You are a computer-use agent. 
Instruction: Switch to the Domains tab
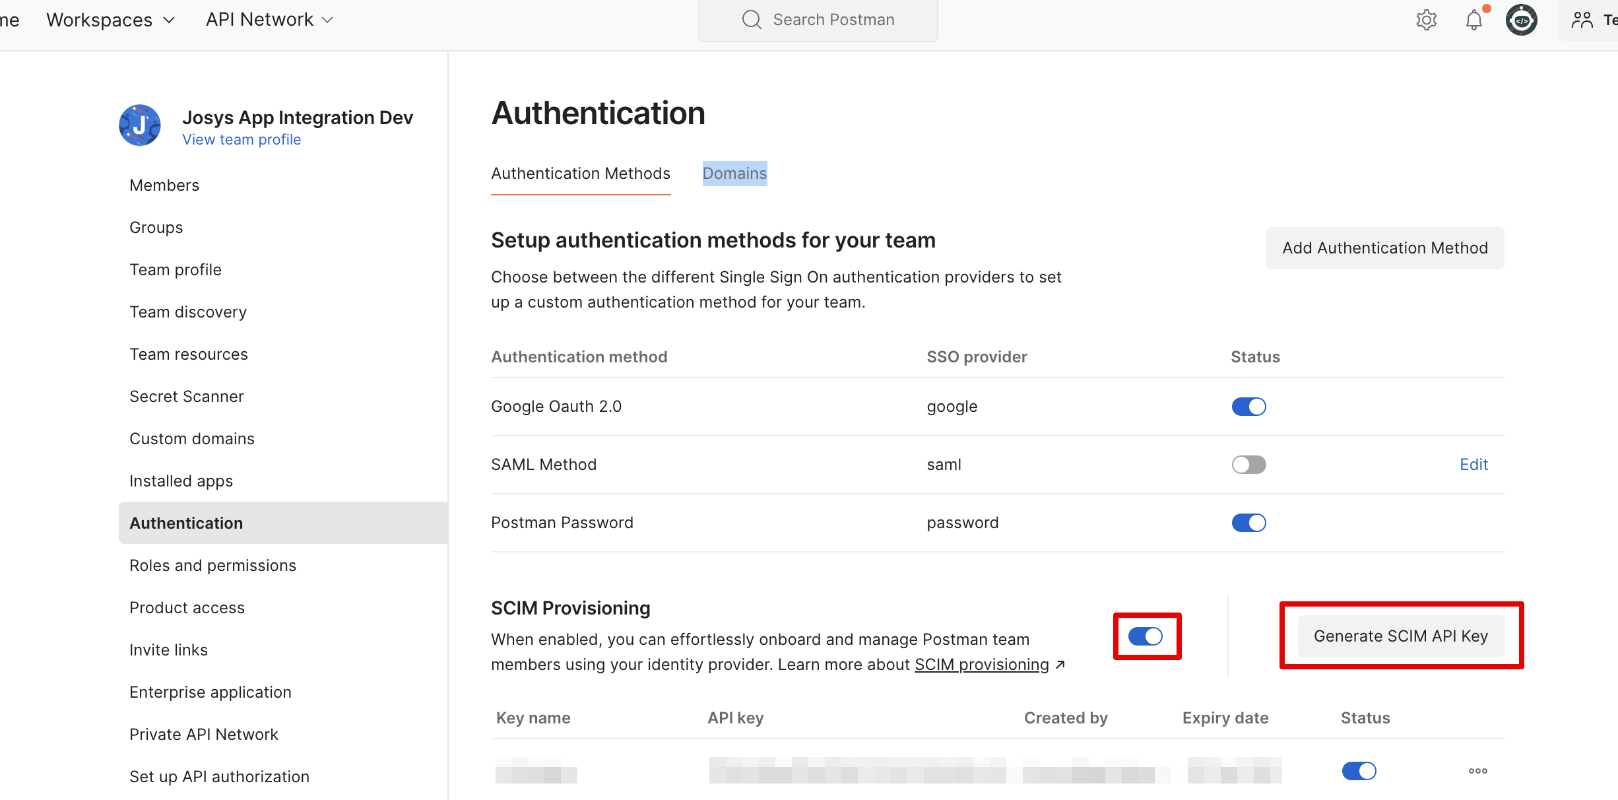734,174
